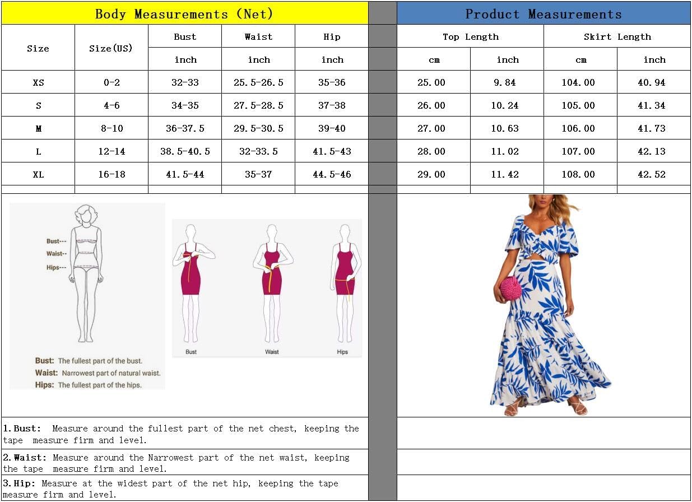Click the Size(US) column header

point(112,48)
